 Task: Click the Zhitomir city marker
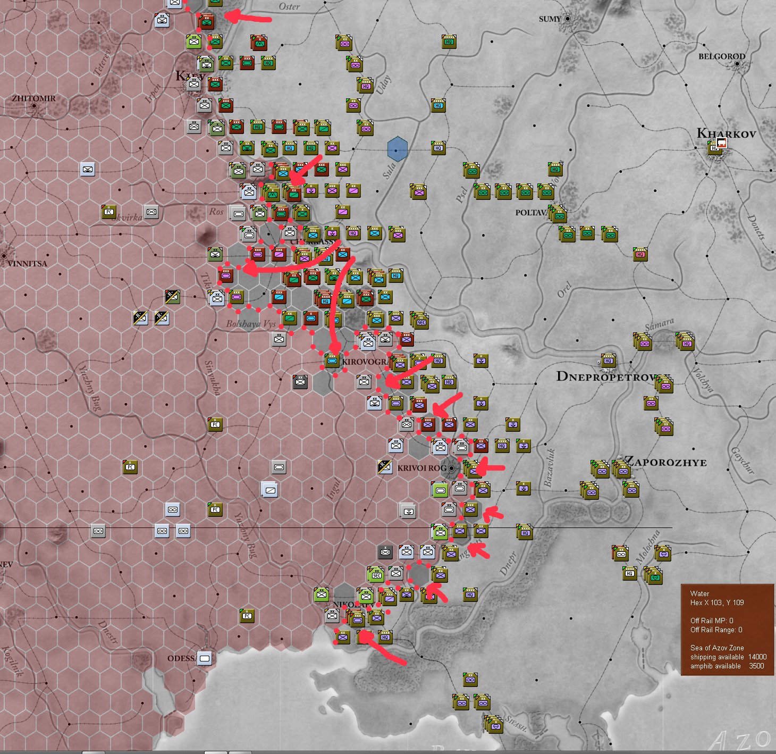tap(34, 106)
